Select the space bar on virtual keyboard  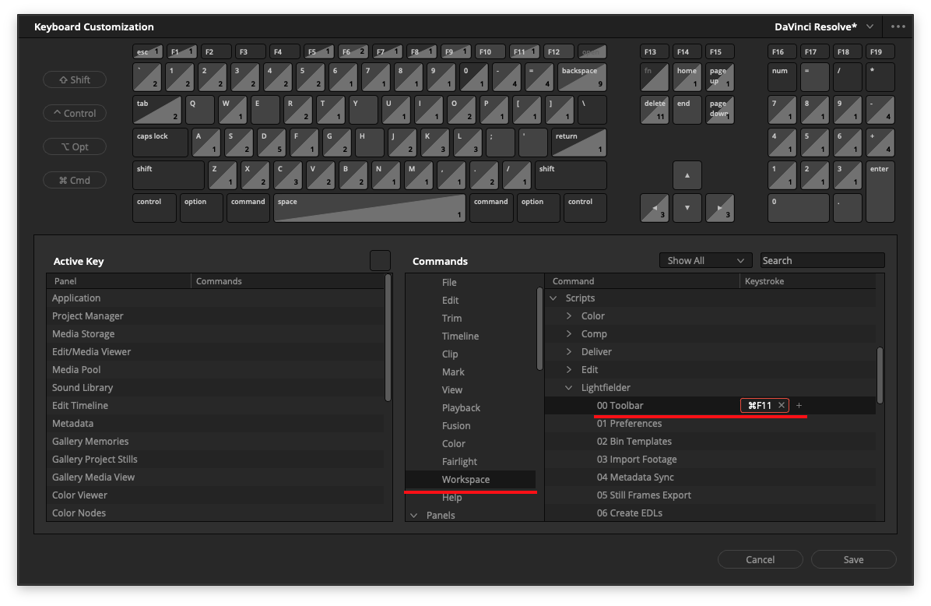click(369, 208)
